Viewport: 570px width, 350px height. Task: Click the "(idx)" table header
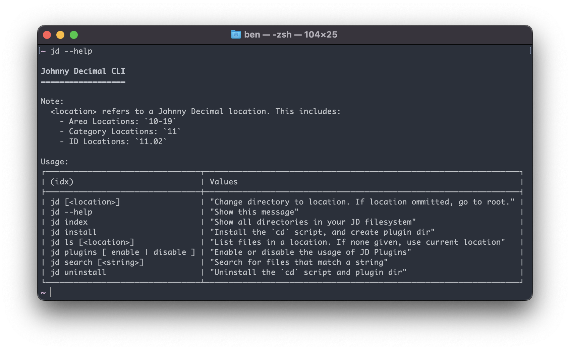tap(62, 182)
